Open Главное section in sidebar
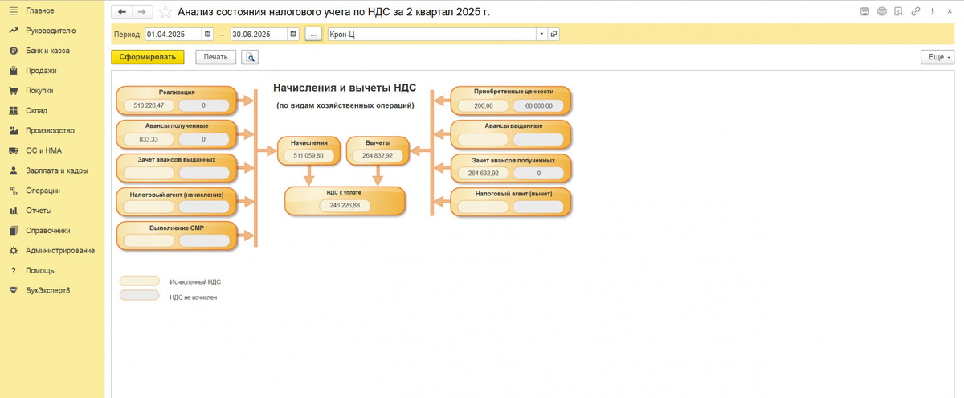This screenshot has height=398, width=964. click(40, 10)
